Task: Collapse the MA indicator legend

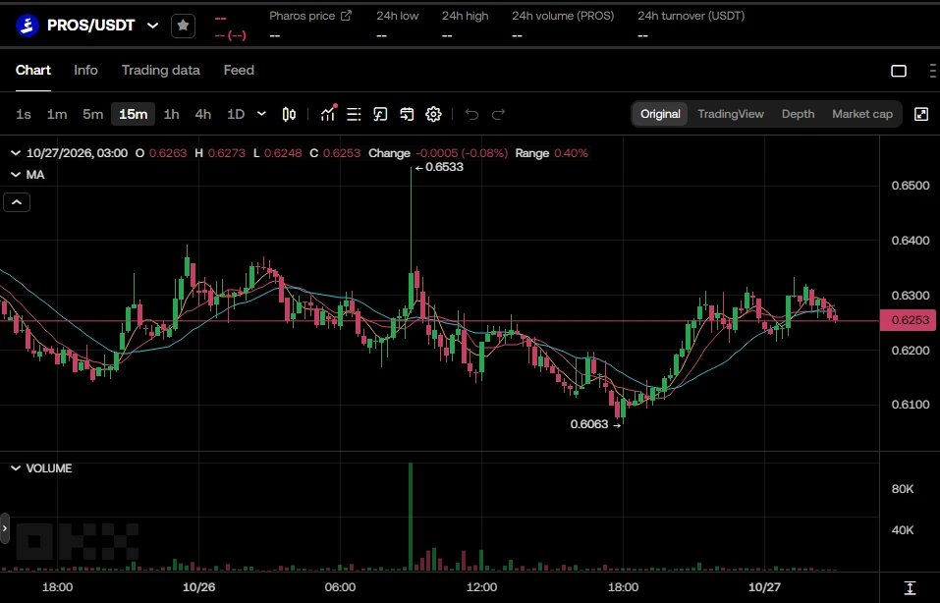Action: [x=16, y=175]
